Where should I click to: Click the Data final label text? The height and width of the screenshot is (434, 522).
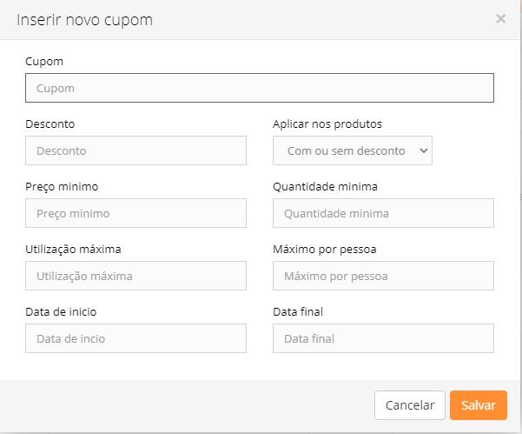click(x=298, y=312)
